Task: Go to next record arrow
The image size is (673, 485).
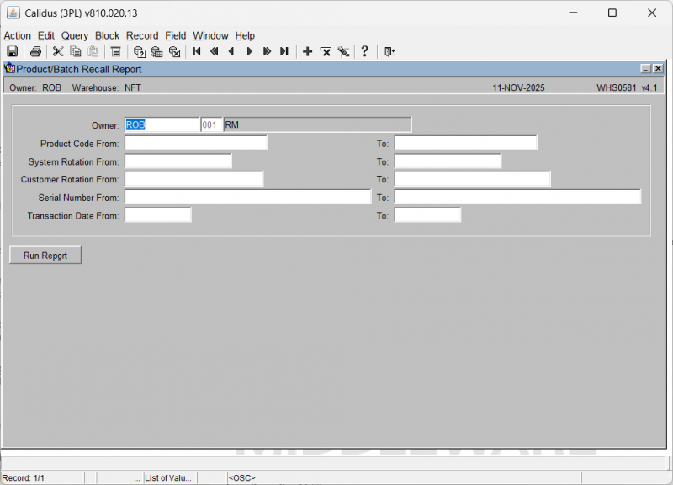Action: 249,51
